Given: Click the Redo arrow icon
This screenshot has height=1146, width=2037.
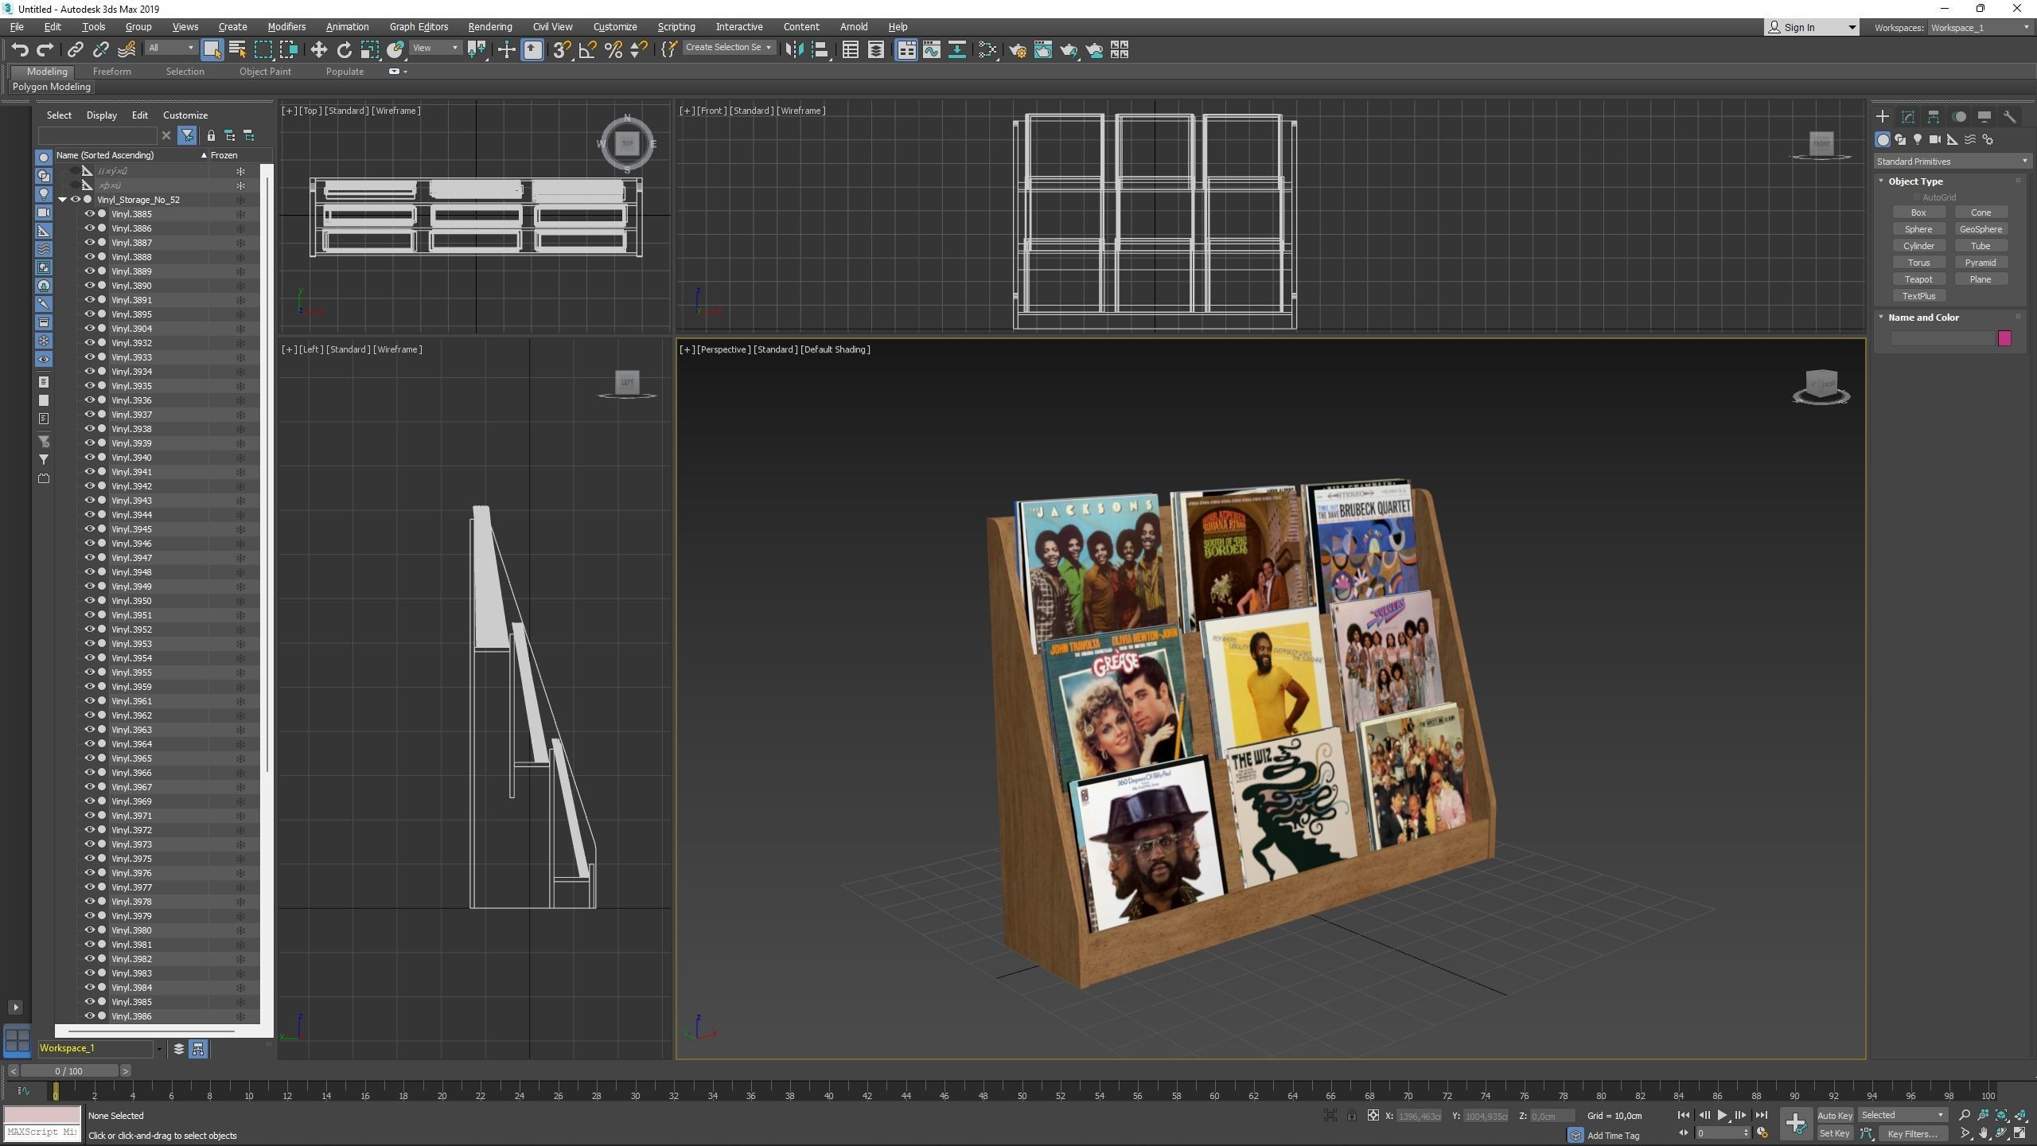Looking at the screenshot, I should 45,50.
